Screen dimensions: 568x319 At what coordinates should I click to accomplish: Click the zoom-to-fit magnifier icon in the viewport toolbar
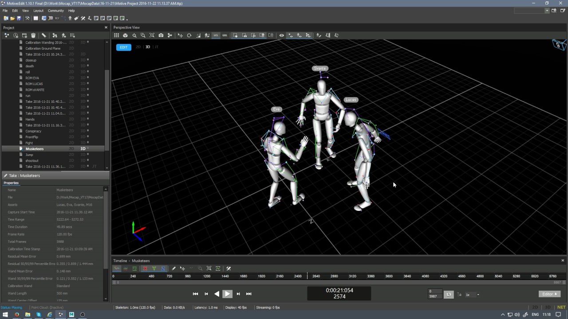tap(152, 35)
